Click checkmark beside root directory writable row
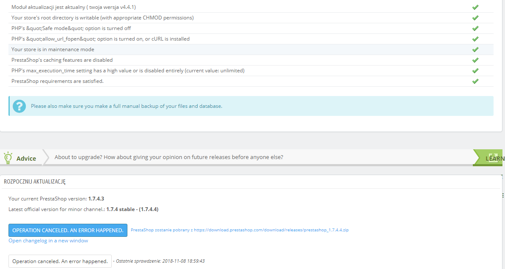The width and height of the screenshot is (505, 269). coord(475,18)
